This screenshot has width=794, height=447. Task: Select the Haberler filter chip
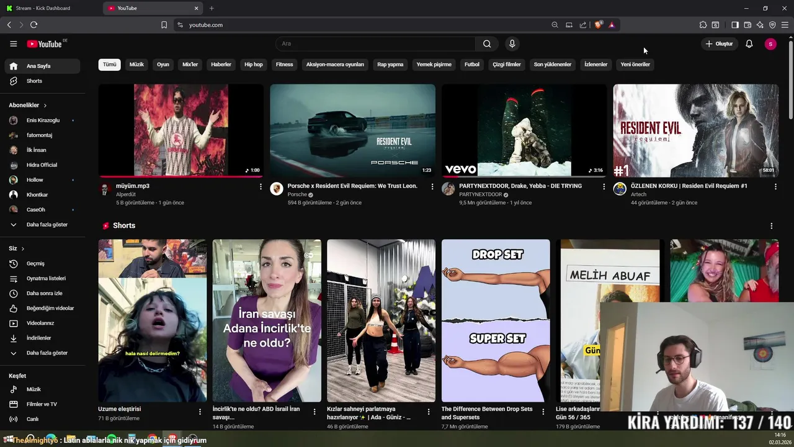pos(221,65)
